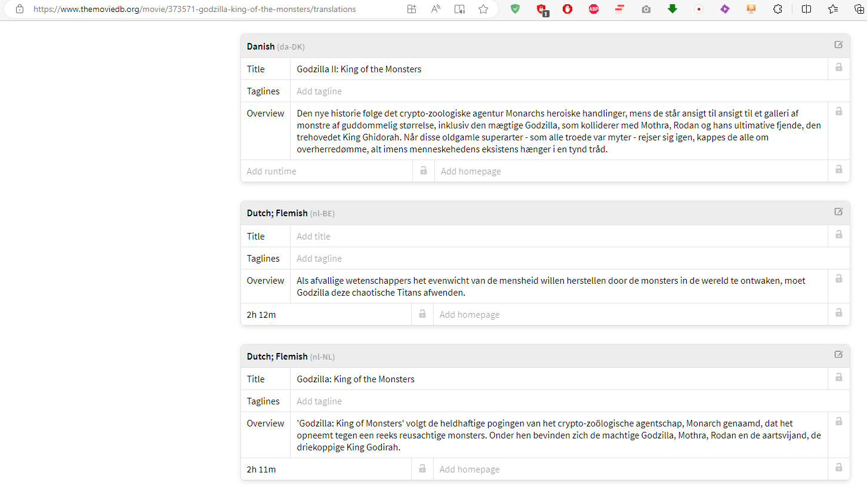Click the nl-NL overview text
Viewport: 867px width, 491px height.
click(x=559, y=435)
